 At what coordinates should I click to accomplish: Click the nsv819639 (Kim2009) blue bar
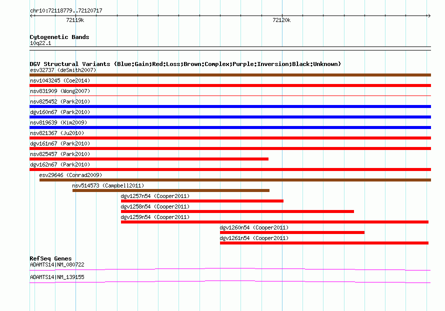[x=230, y=127]
